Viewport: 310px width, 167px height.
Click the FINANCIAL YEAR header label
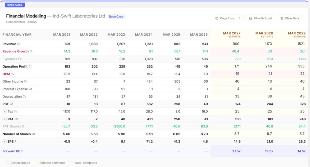[17, 34]
